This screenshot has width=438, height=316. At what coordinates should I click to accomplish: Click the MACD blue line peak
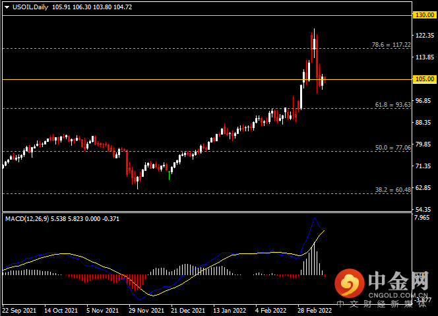315,218
